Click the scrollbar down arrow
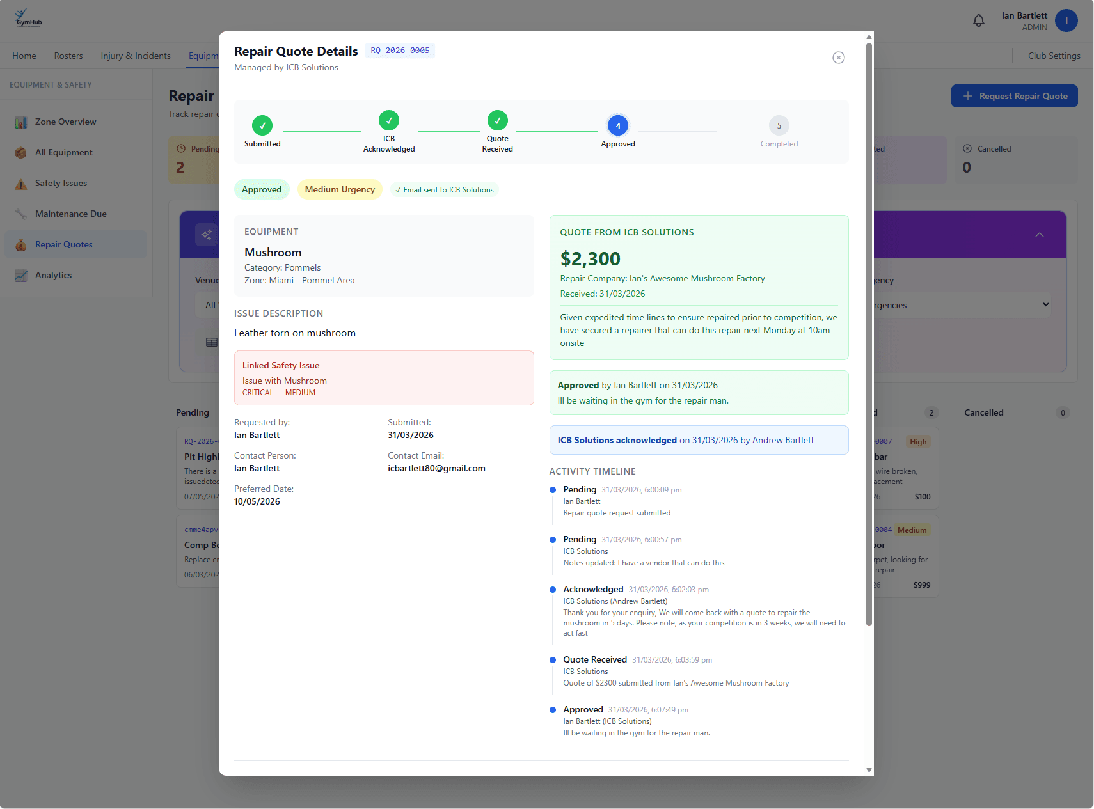Image resolution: width=1094 pixels, height=809 pixels. pos(869,770)
